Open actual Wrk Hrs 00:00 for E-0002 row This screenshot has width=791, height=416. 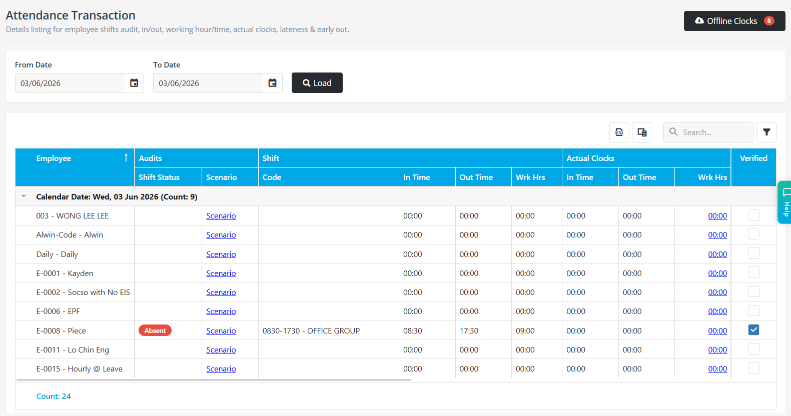click(717, 292)
